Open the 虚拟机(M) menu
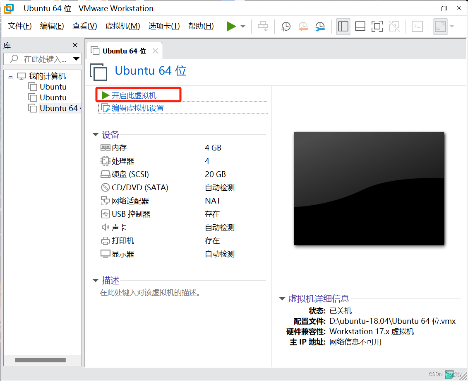 (x=122, y=26)
